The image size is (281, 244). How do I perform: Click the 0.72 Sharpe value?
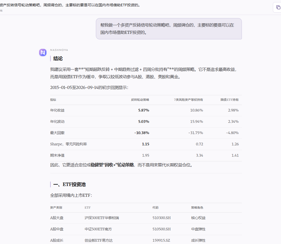pyautogui.click(x=200, y=144)
